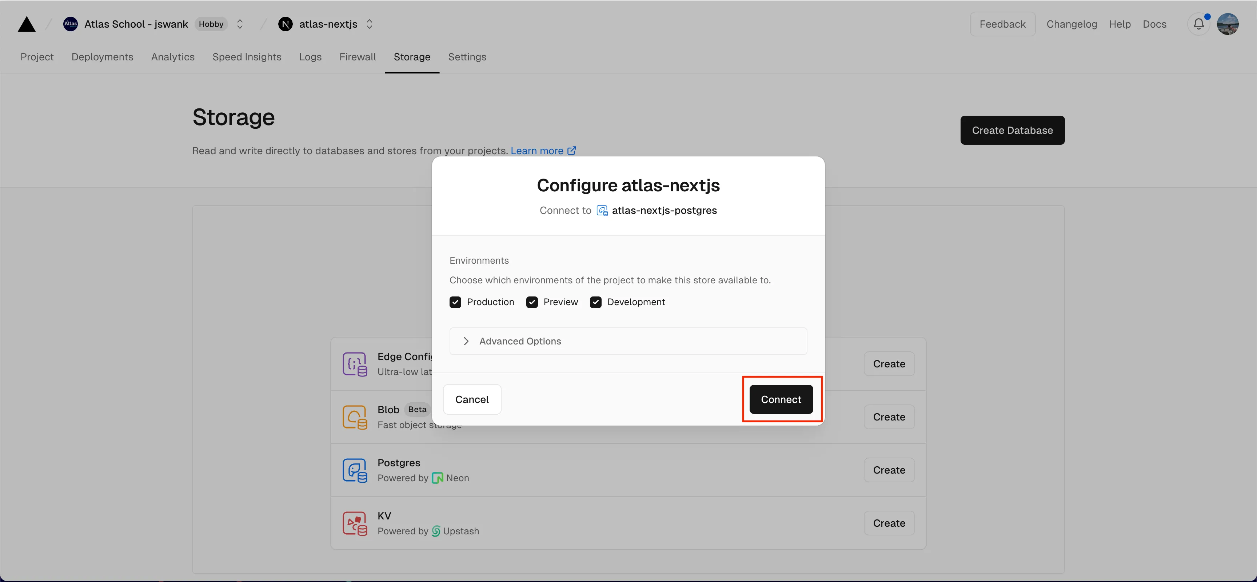
Task: Open the Firewall tab
Action: tap(358, 57)
